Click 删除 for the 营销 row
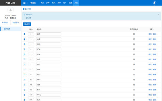 coord(154,54)
